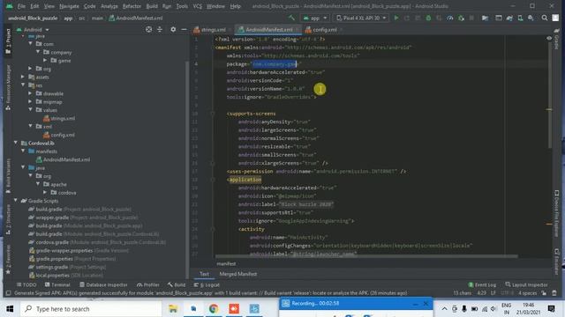
Task: Collapse the Gradle Scripts node
Action: pyautogui.click(x=16, y=201)
